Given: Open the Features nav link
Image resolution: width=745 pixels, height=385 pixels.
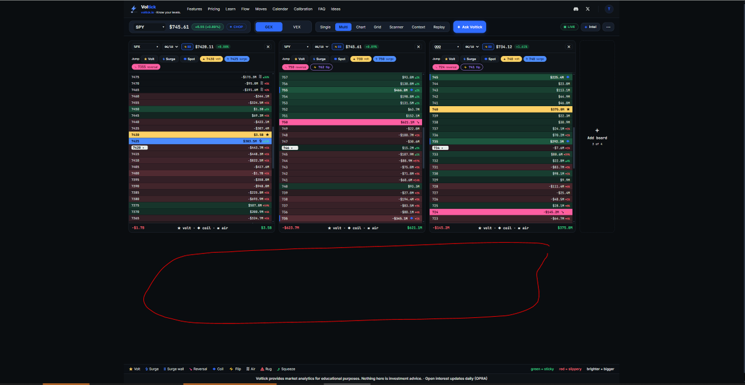Looking at the screenshot, I should tap(194, 9).
